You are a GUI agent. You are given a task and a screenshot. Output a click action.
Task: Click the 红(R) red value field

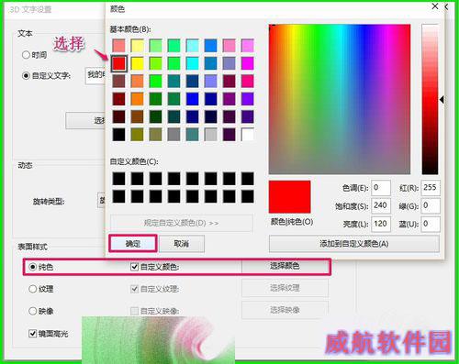(431, 188)
